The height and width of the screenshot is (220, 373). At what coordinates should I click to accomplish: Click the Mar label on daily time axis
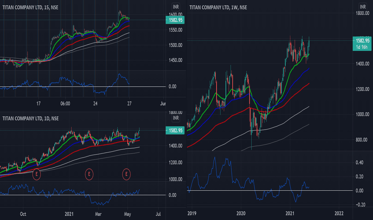coord(98,214)
